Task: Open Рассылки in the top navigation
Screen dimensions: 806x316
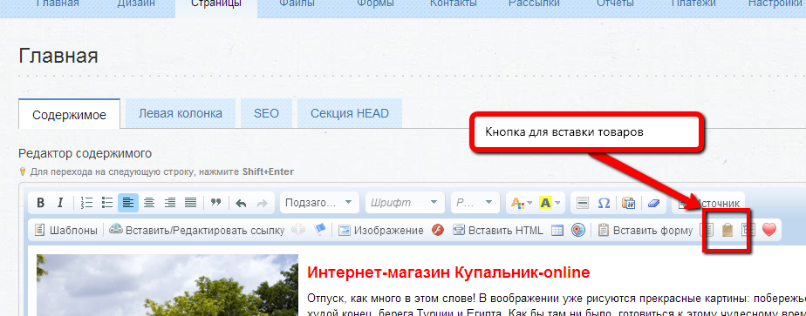Action: pos(534,4)
